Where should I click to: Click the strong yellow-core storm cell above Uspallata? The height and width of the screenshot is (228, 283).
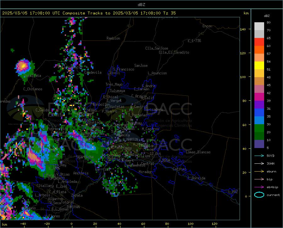[23, 66]
